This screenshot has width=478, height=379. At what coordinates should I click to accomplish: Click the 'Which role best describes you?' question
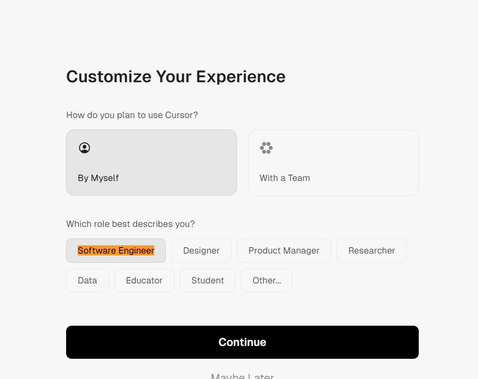130,224
